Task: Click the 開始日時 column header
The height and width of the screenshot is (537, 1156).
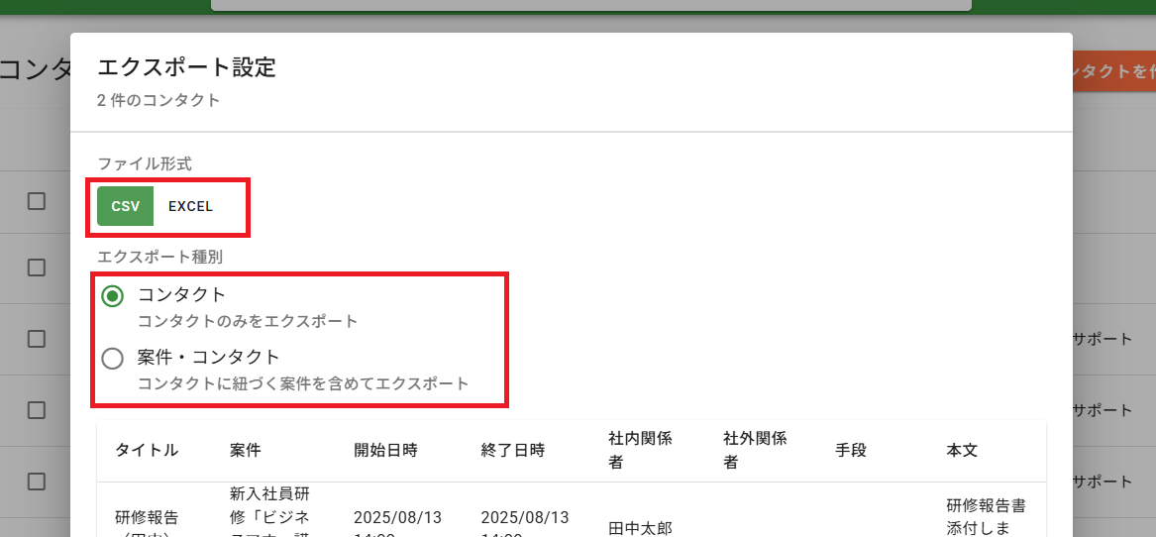Action: 385,450
